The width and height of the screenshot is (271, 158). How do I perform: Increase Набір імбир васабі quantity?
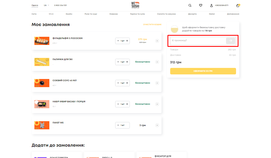tap(127, 104)
